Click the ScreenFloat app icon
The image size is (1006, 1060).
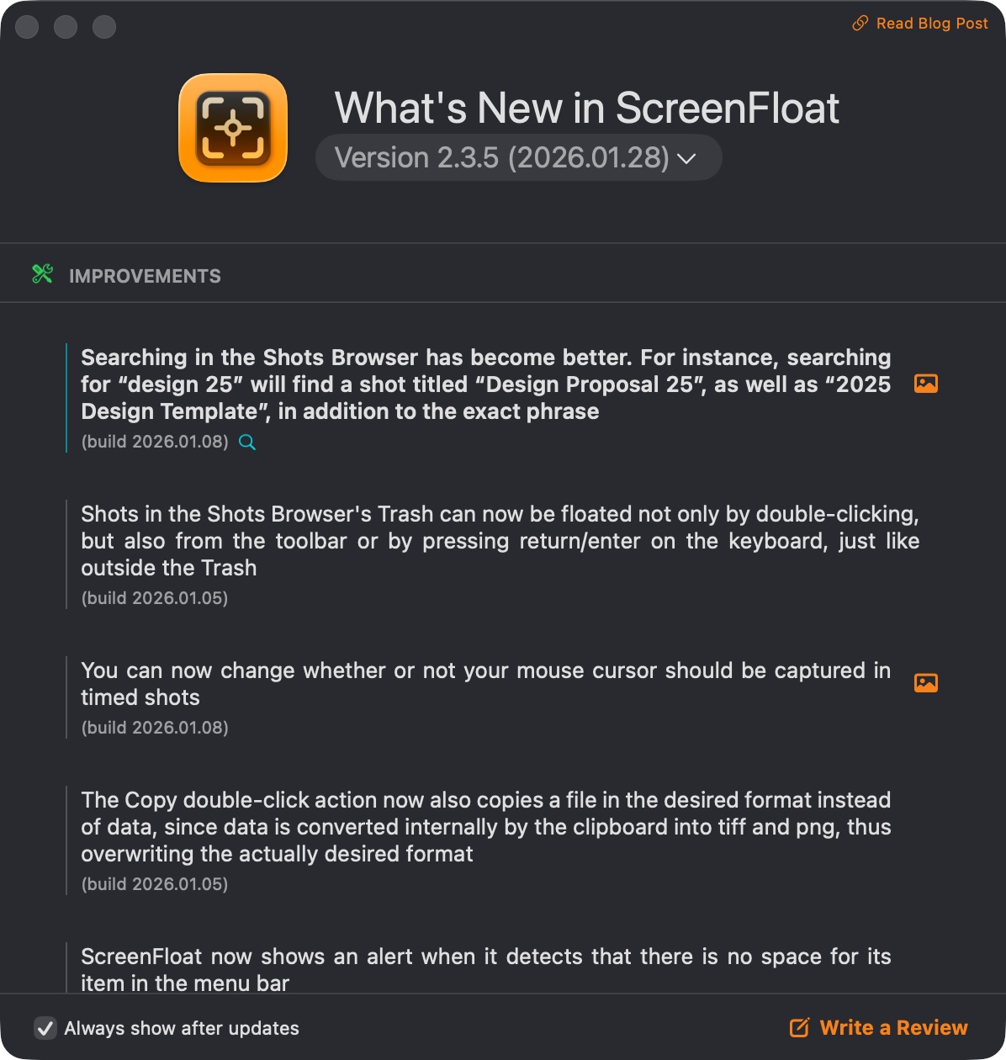233,128
